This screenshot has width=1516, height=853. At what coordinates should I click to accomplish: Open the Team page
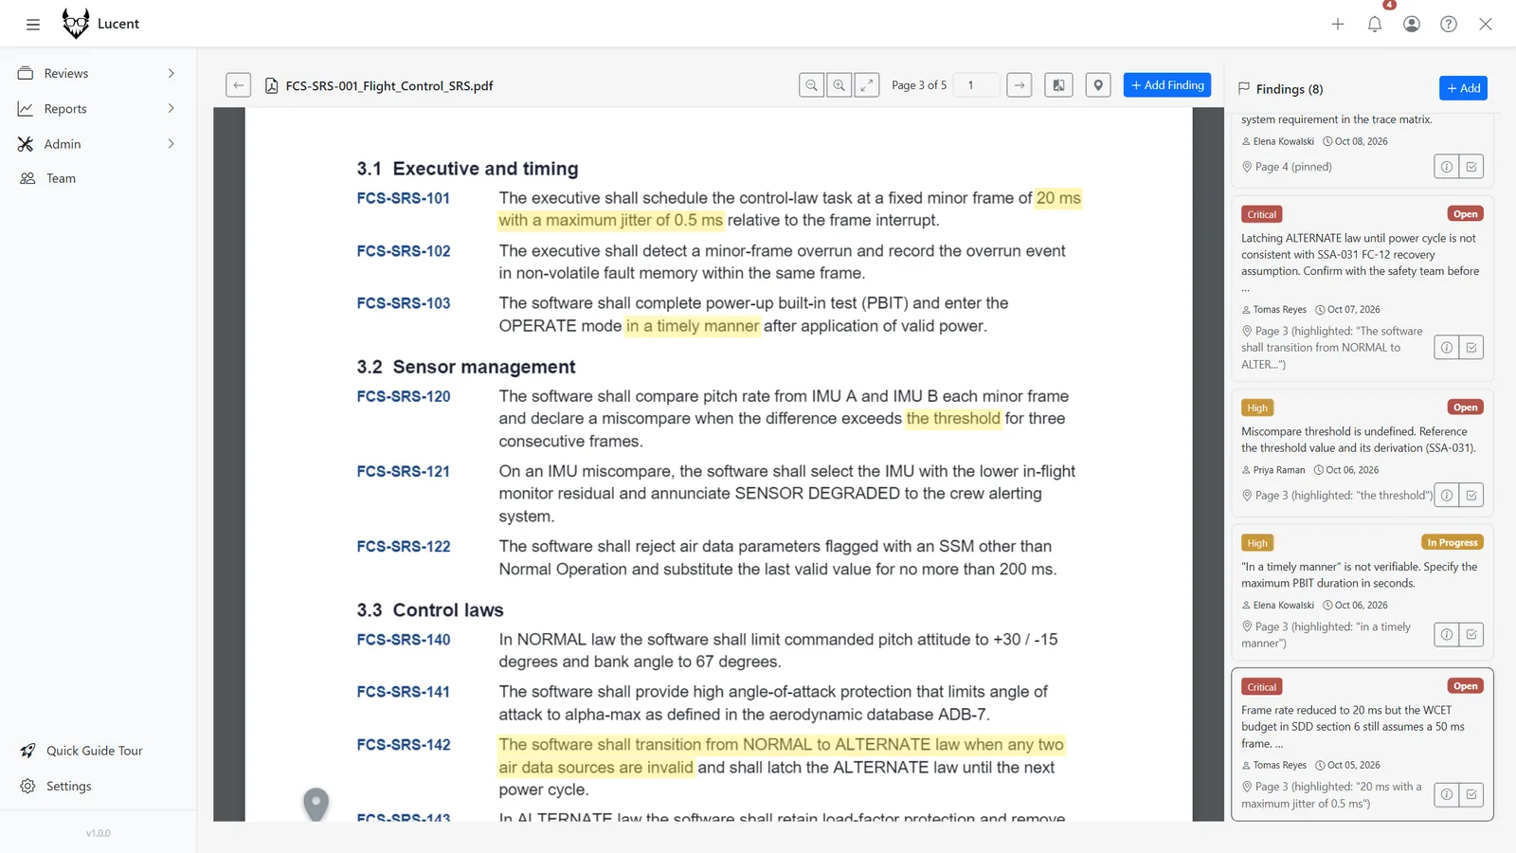[98, 178]
